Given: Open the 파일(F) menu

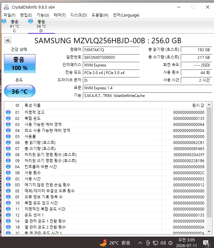Looking at the screenshot, I should pos(10,15).
